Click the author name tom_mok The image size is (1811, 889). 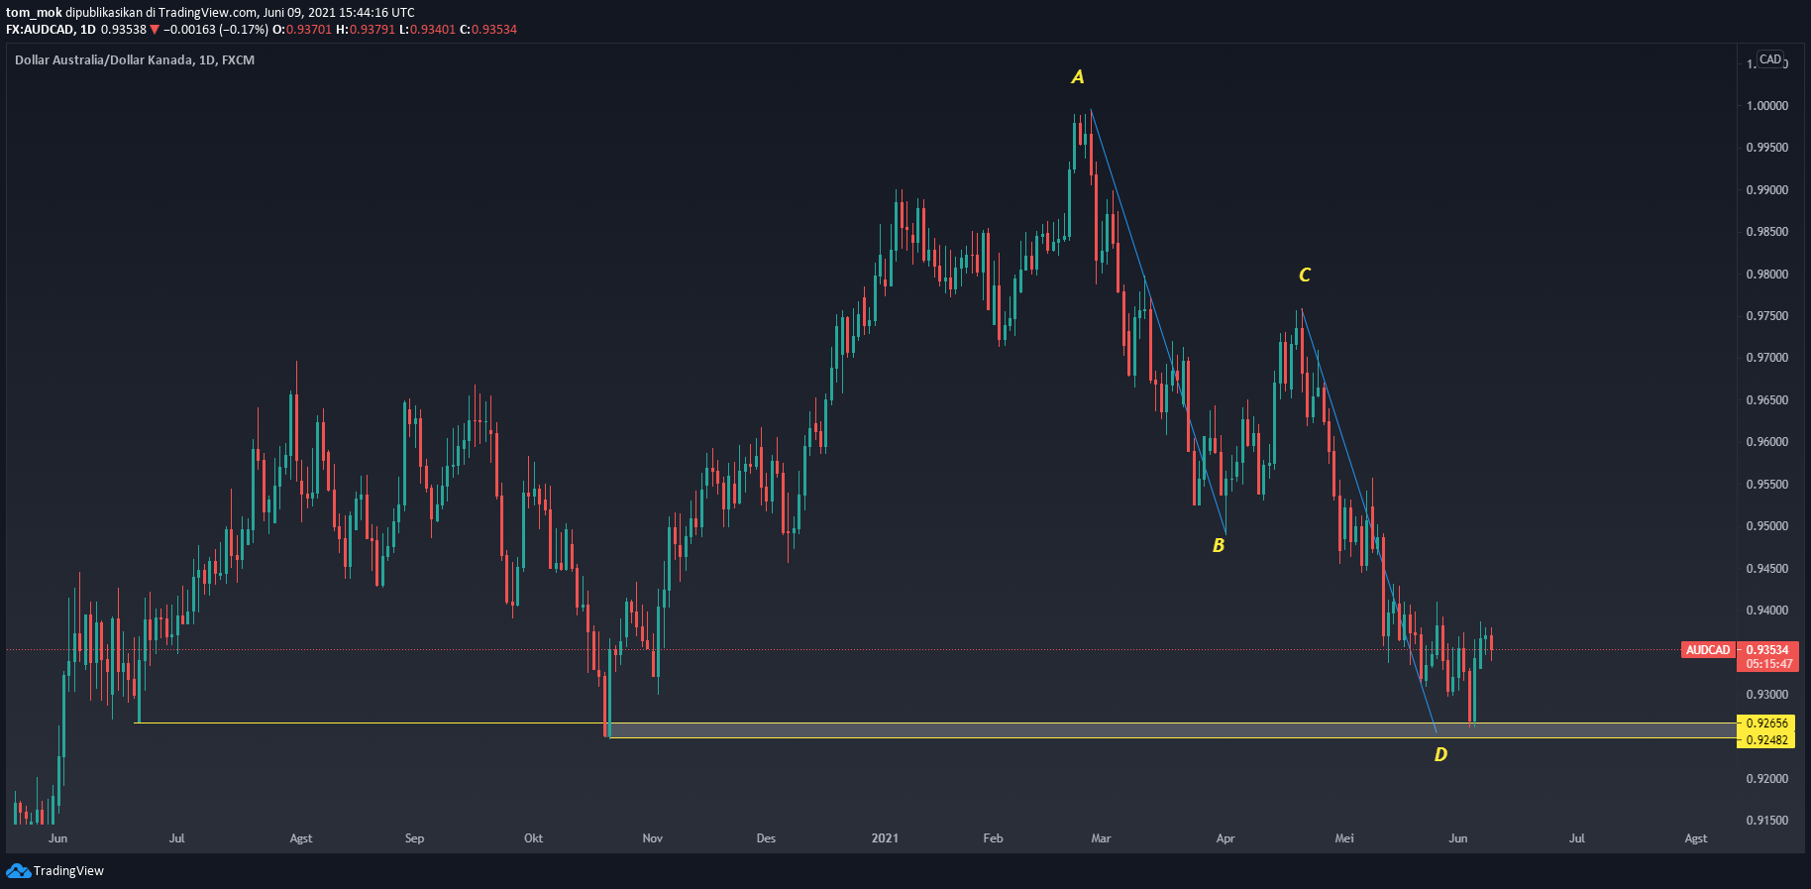pyautogui.click(x=34, y=13)
